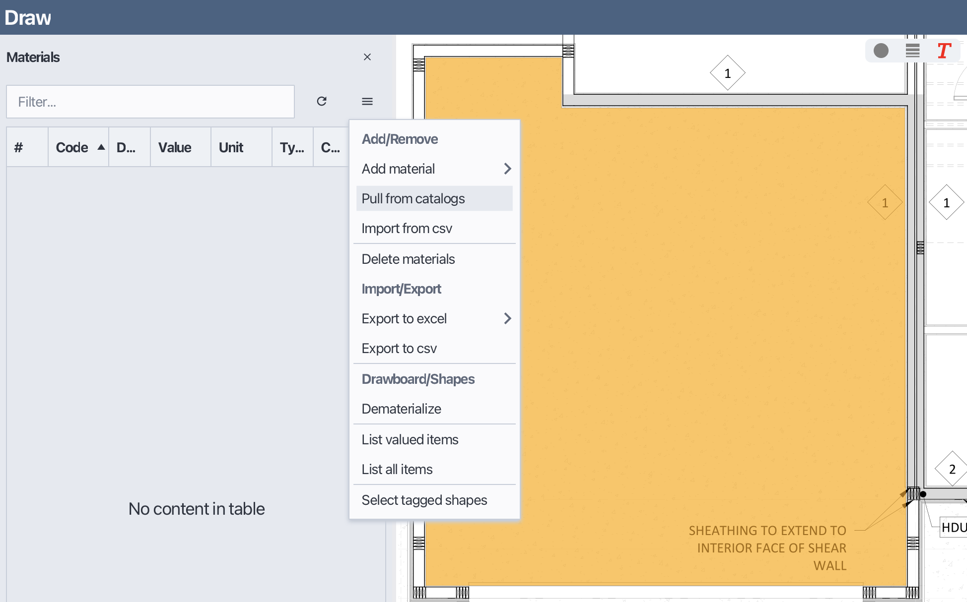Click the horizontal lines list icon
Screen dimensions: 967x602
point(912,51)
